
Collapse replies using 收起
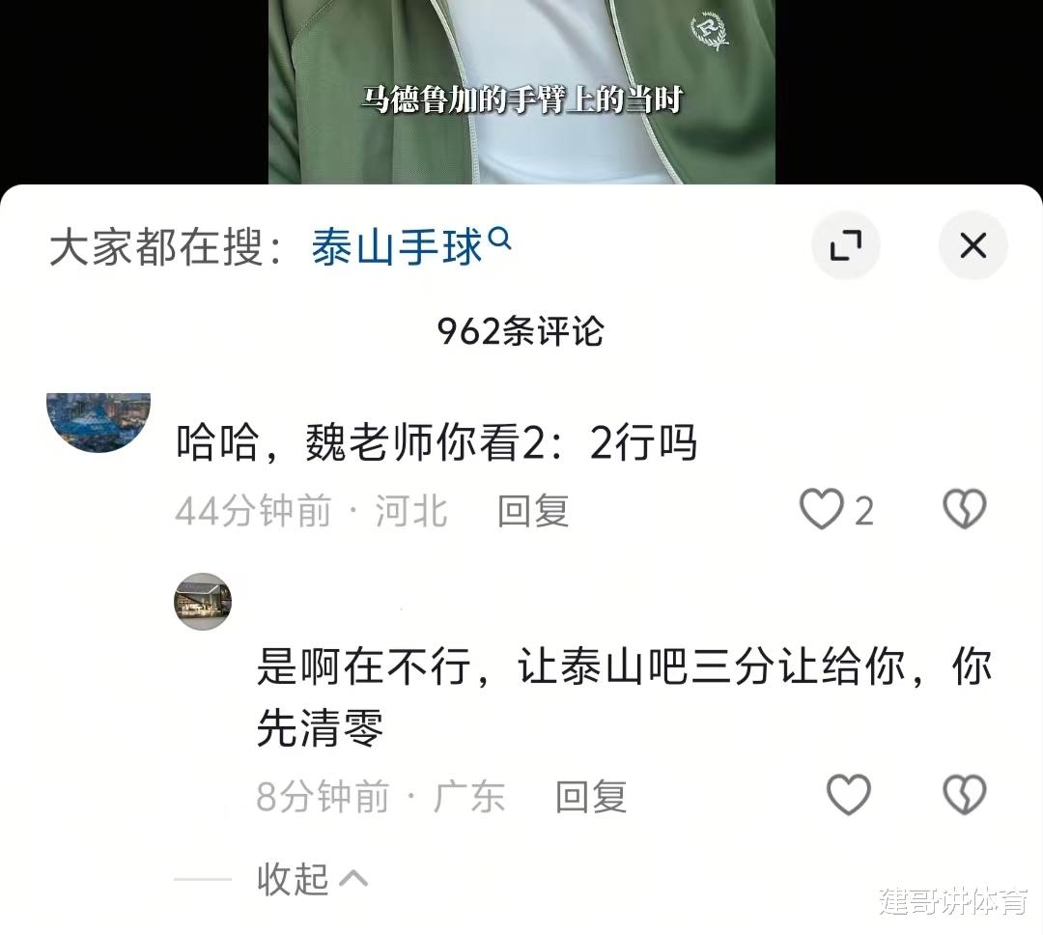[x=293, y=879]
